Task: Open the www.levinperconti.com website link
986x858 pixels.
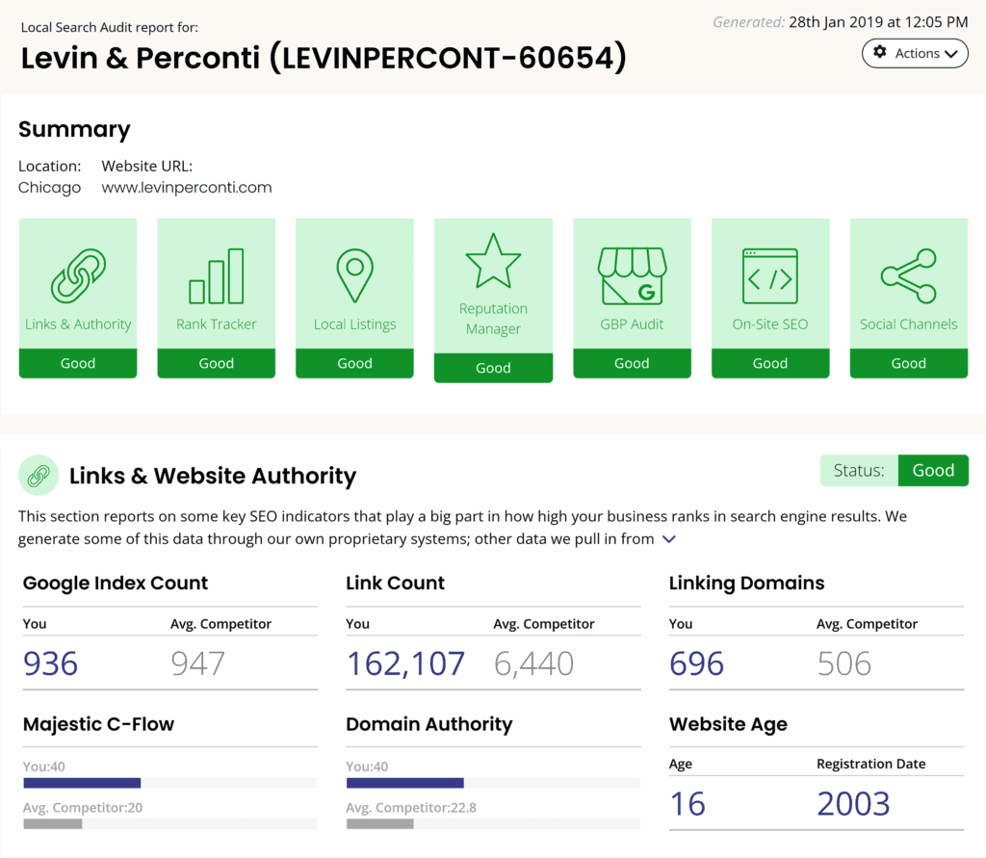Action: click(186, 187)
